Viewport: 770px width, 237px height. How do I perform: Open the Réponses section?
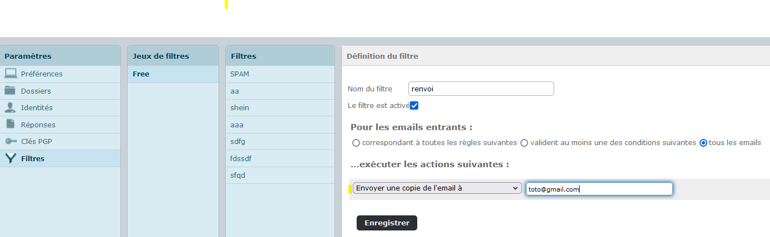(x=60, y=125)
